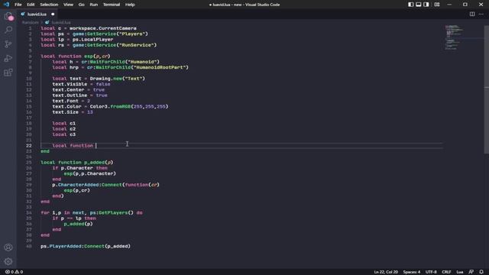Viewport: 489px width, 275px height.
Task: Open errors and warnings count in status bar
Action: 14,272
